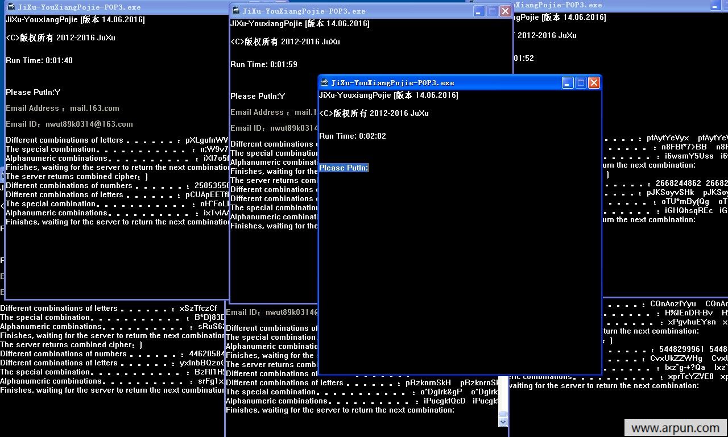Click the scrollbar thumb in the bottom console

coord(502,415)
